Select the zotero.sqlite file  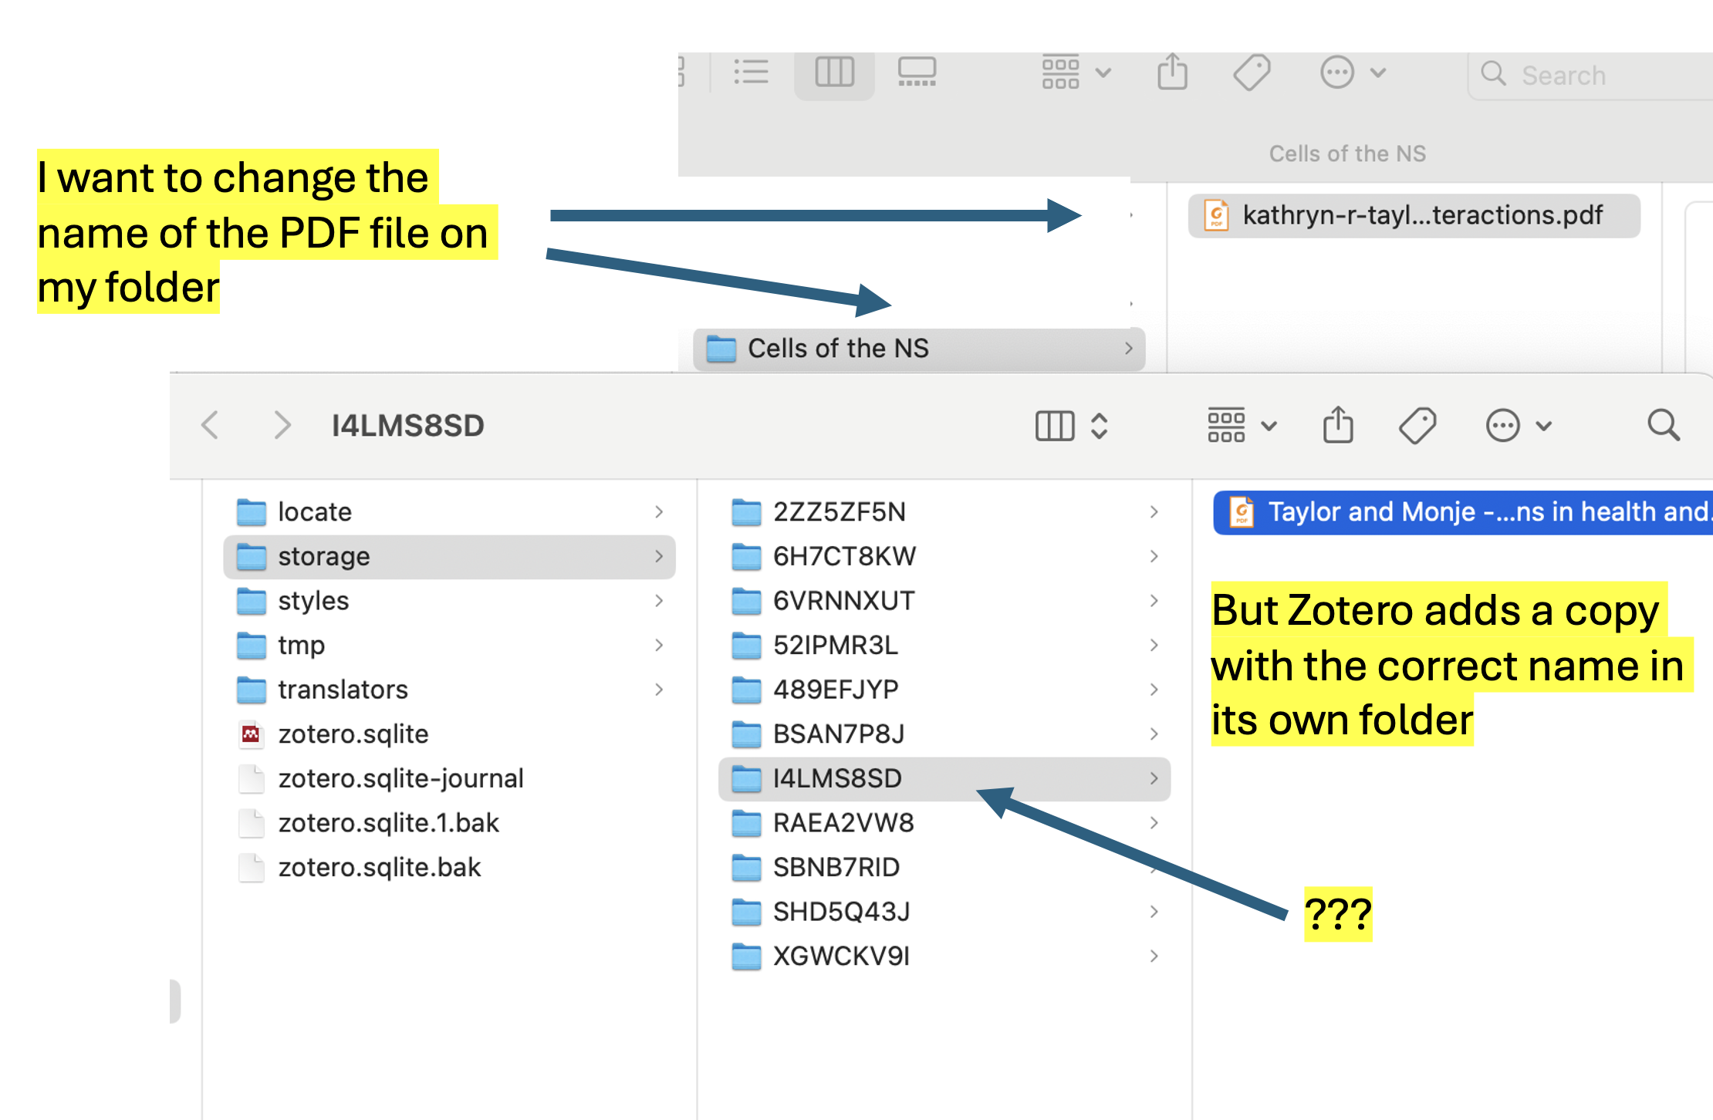353,734
